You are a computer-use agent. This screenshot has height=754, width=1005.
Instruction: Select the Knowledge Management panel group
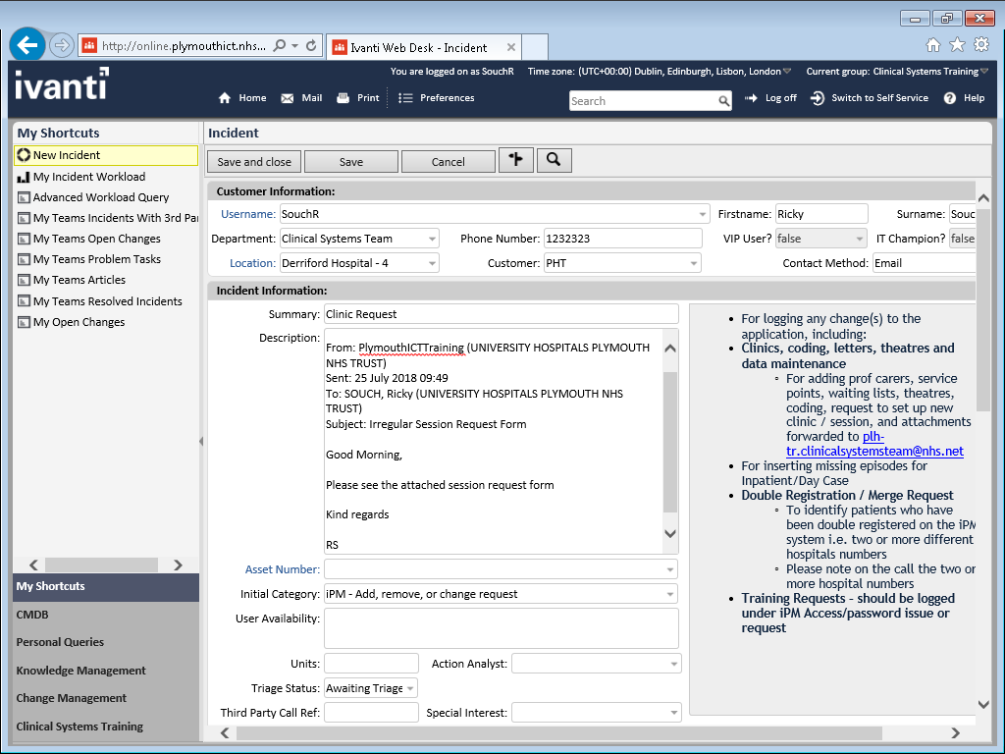106,670
